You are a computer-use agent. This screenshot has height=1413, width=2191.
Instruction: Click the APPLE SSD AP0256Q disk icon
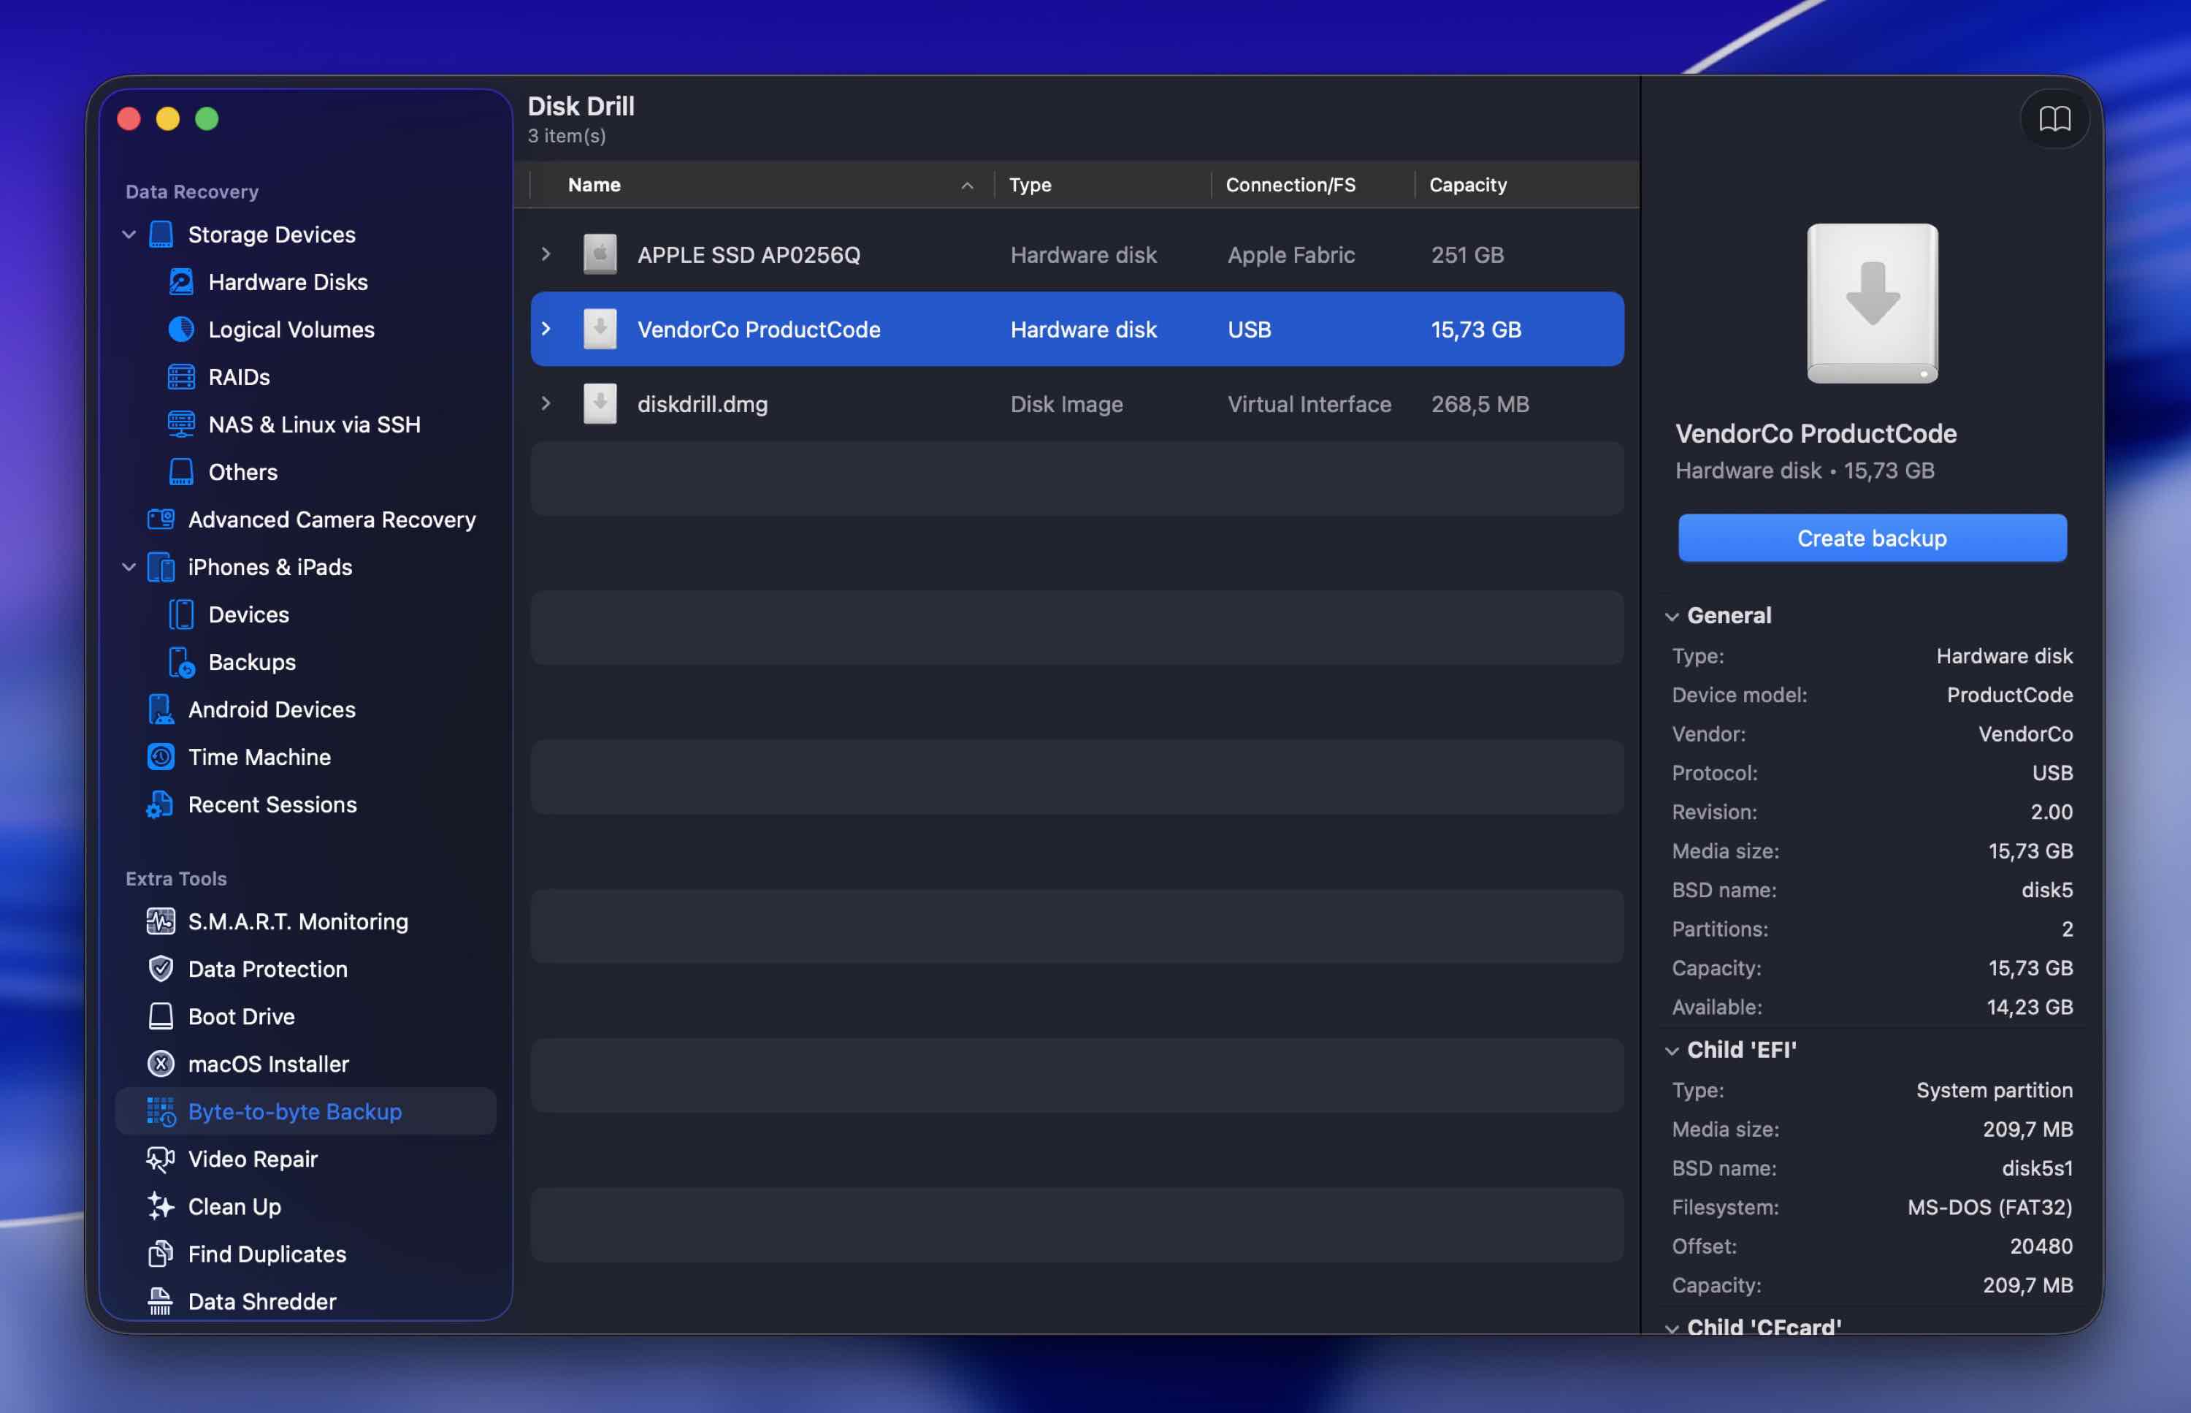[x=600, y=254]
